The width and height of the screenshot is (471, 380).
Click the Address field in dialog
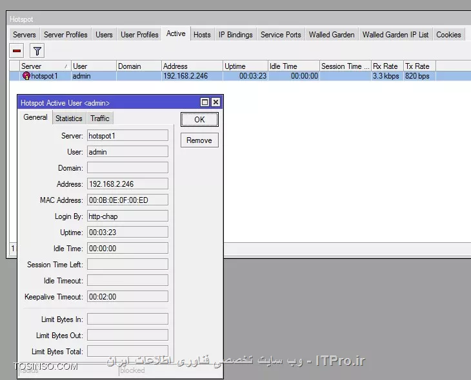click(x=128, y=184)
